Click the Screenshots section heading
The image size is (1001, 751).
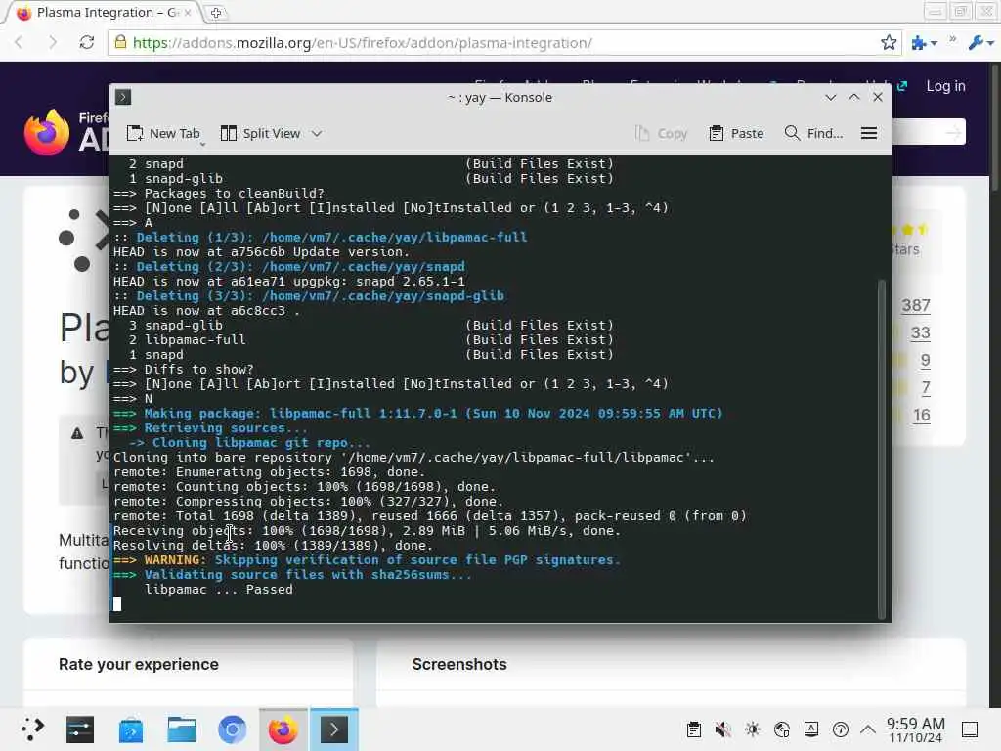tap(459, 664)
